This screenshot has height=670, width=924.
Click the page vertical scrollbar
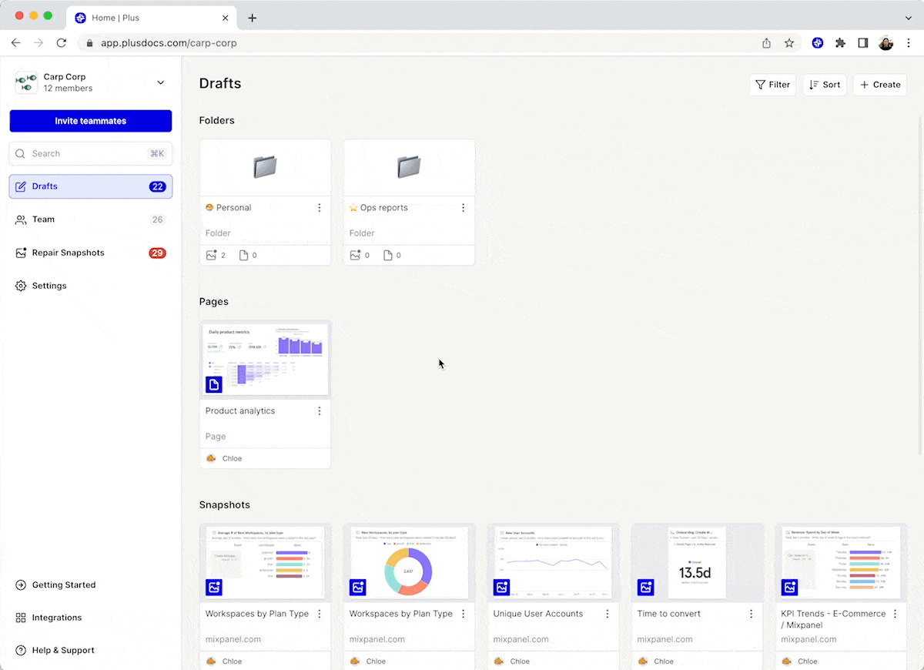click(x=920, y=285)
